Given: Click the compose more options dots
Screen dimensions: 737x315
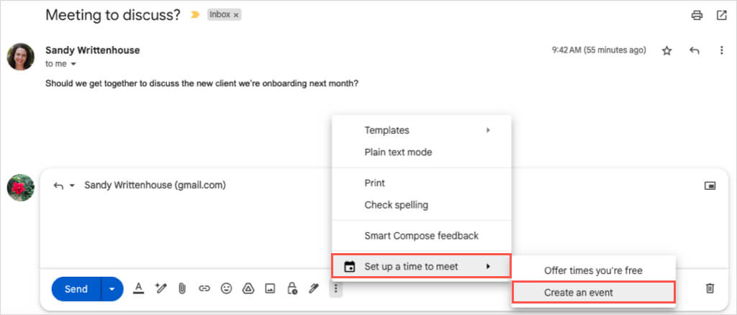Looking at the screenshot, I should point(335,288).
